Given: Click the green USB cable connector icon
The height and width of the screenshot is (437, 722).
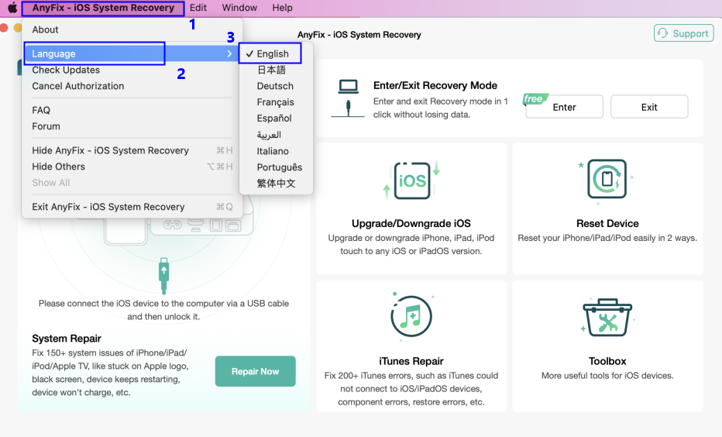Looking at the screenshot, I should click(x=163, y=275).
